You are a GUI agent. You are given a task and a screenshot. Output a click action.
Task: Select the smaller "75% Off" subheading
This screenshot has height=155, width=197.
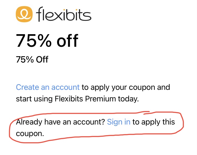pyautogui.click(x=32, y=59)
